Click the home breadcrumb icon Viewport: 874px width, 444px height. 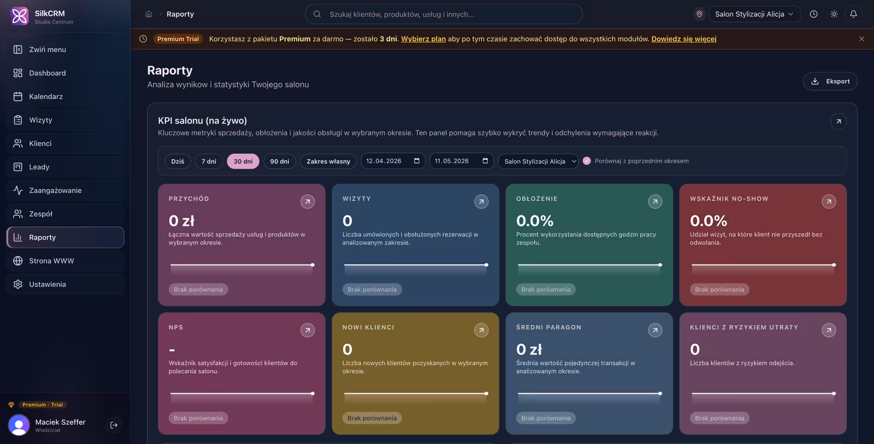tap(149, 14)
